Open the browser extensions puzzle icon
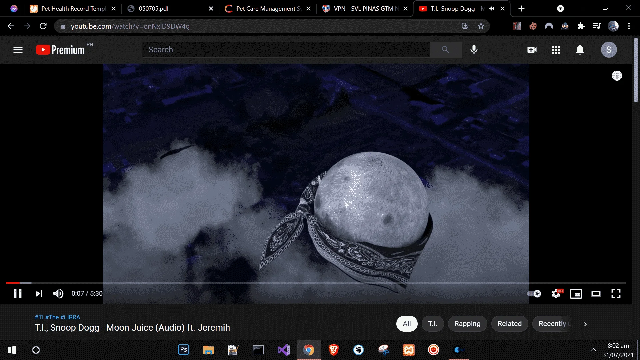 click(x=581, y=26)
